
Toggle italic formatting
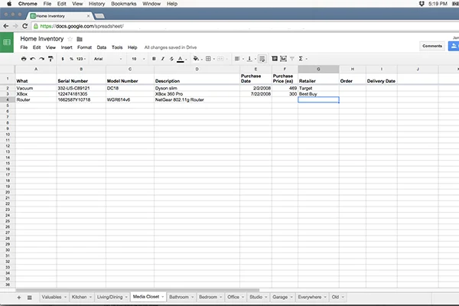pyautogui.click(x=163, y=59)
